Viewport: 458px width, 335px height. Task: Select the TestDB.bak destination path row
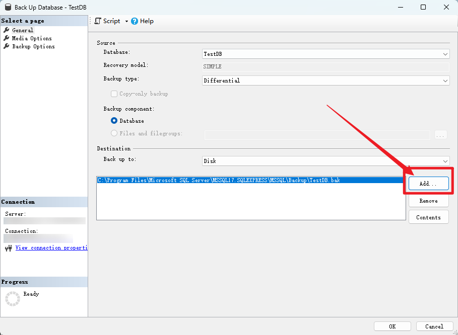(250, 180)
